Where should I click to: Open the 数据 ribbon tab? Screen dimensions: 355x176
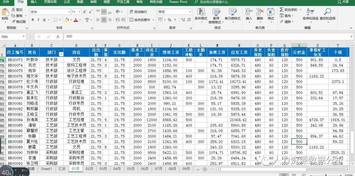tap(80, 2)
